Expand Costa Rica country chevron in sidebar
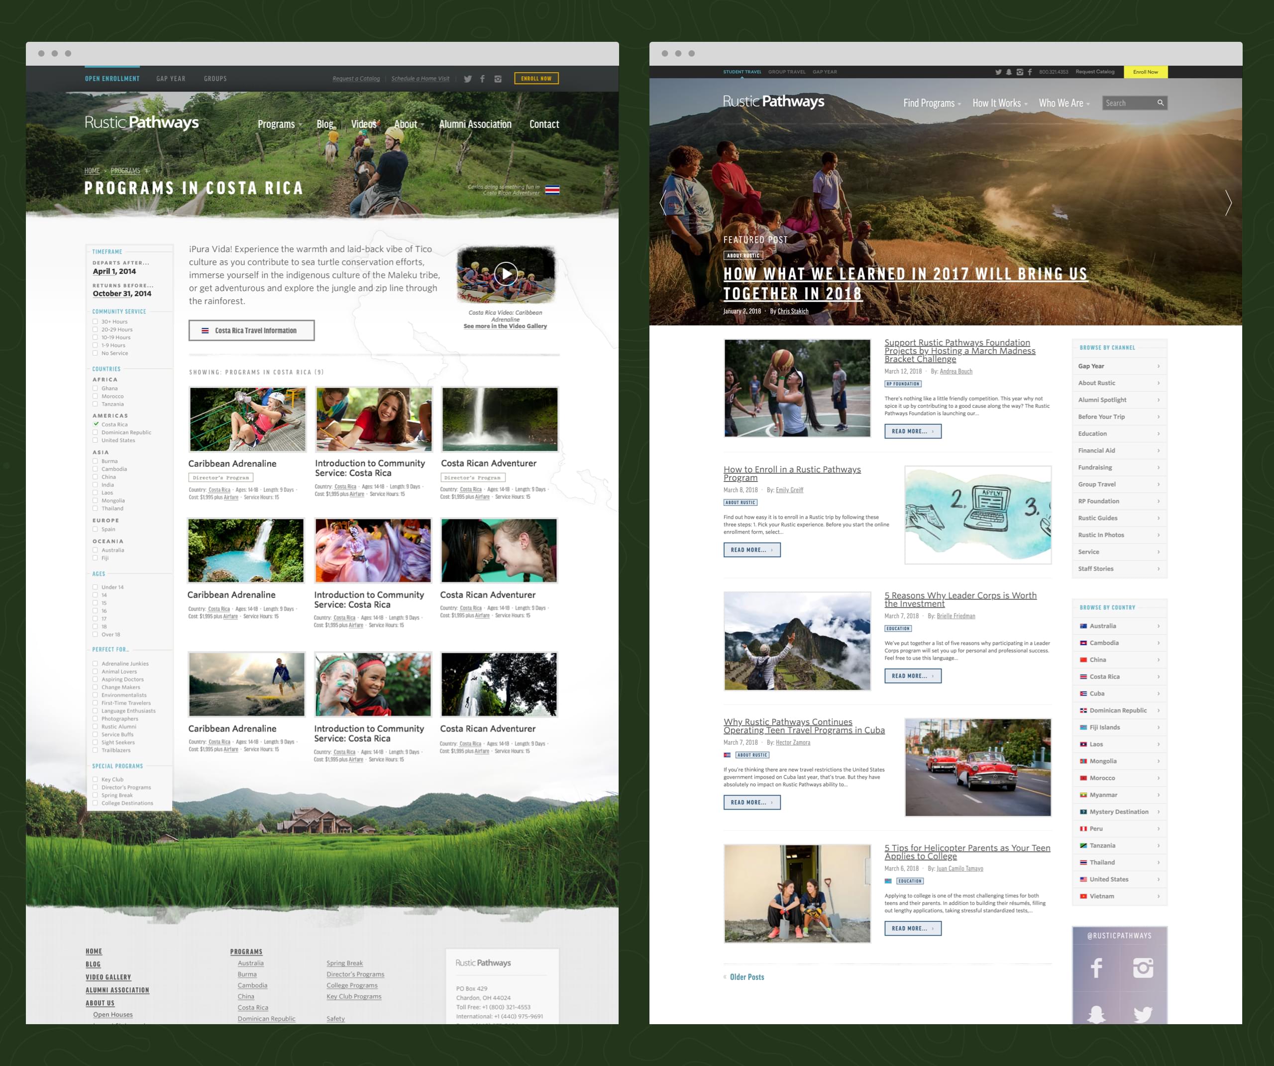1274x1066 pixels. click(1158, 677)
